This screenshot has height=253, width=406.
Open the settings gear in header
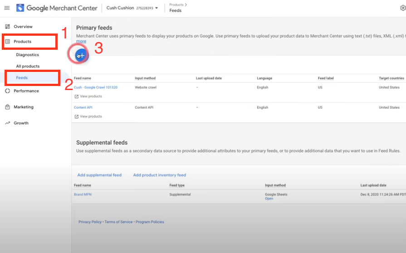pyautogui.click(x=403, y=8)
